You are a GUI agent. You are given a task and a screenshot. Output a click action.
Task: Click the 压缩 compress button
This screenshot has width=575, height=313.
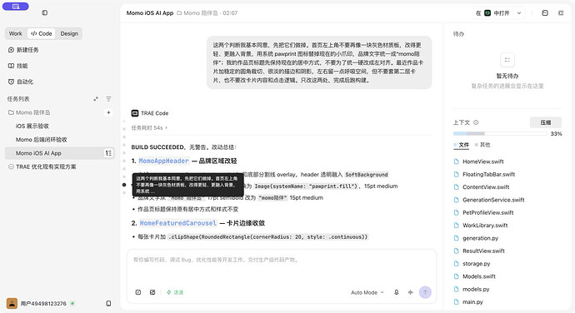(x=546, y=122)
